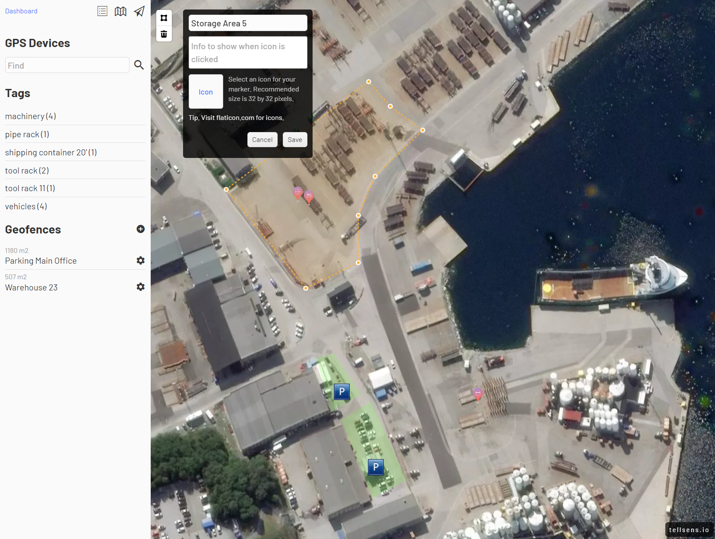Select the polygon geofence drawing tool
Viewport: 715px width, 539px height.
click(x=164, y=18)
